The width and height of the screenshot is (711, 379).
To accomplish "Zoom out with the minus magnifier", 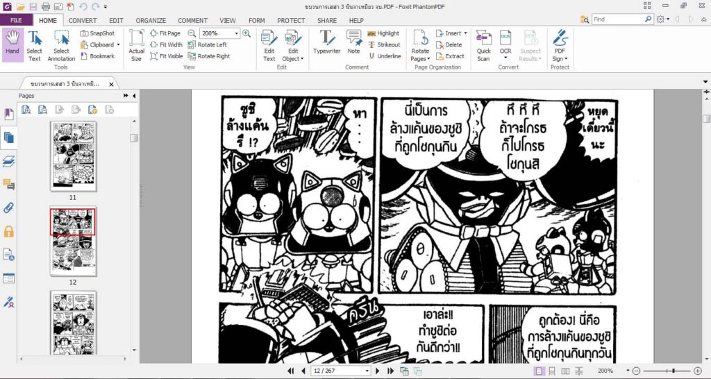I will click(192, 33).
